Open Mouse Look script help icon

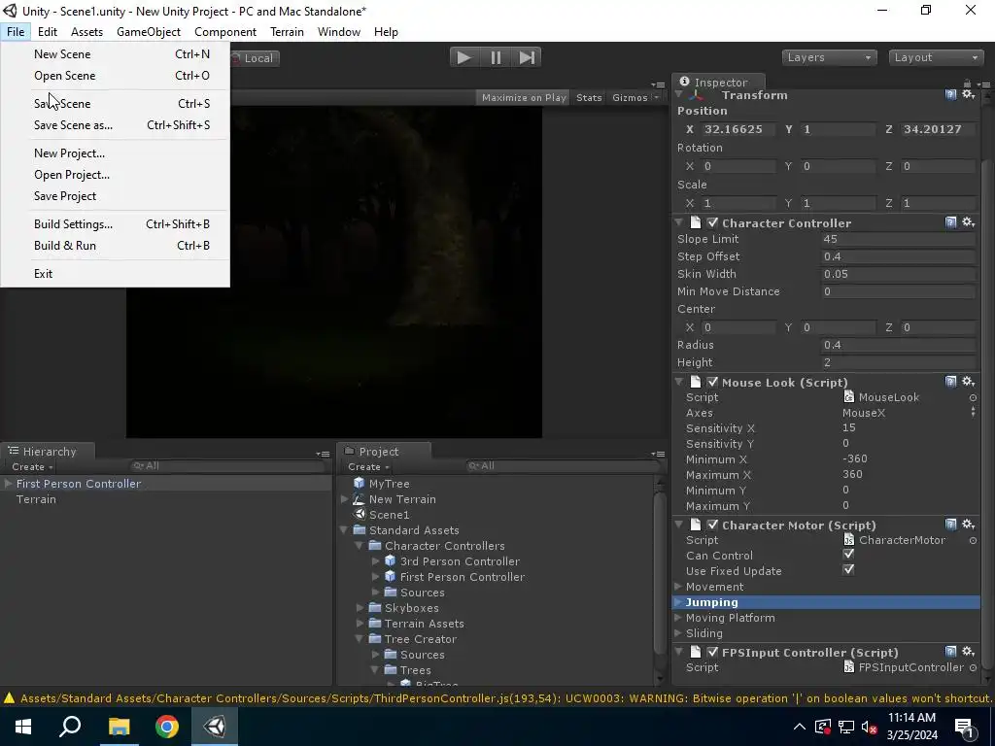click(950, 381)
